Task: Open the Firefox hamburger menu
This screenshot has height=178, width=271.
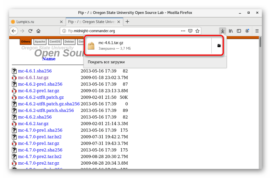Action: (257, 31)
